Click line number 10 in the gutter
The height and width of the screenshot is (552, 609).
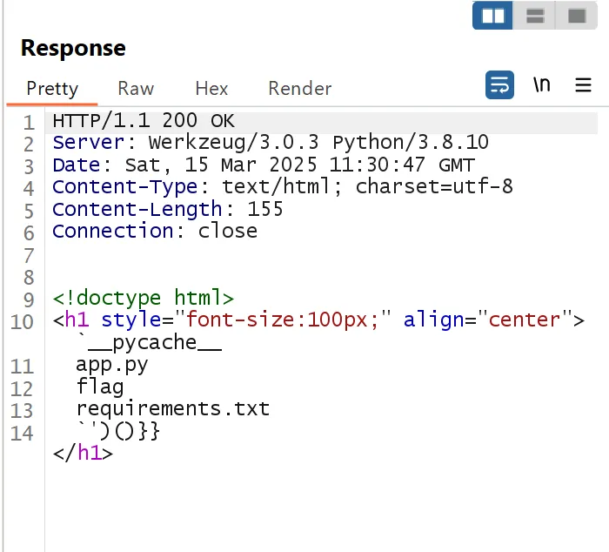click(22, 321)
